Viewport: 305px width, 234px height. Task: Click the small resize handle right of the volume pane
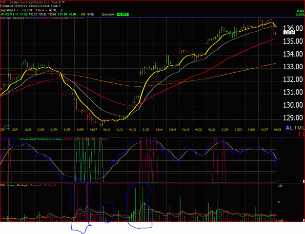pyautogui.click(x=304, y=220)
